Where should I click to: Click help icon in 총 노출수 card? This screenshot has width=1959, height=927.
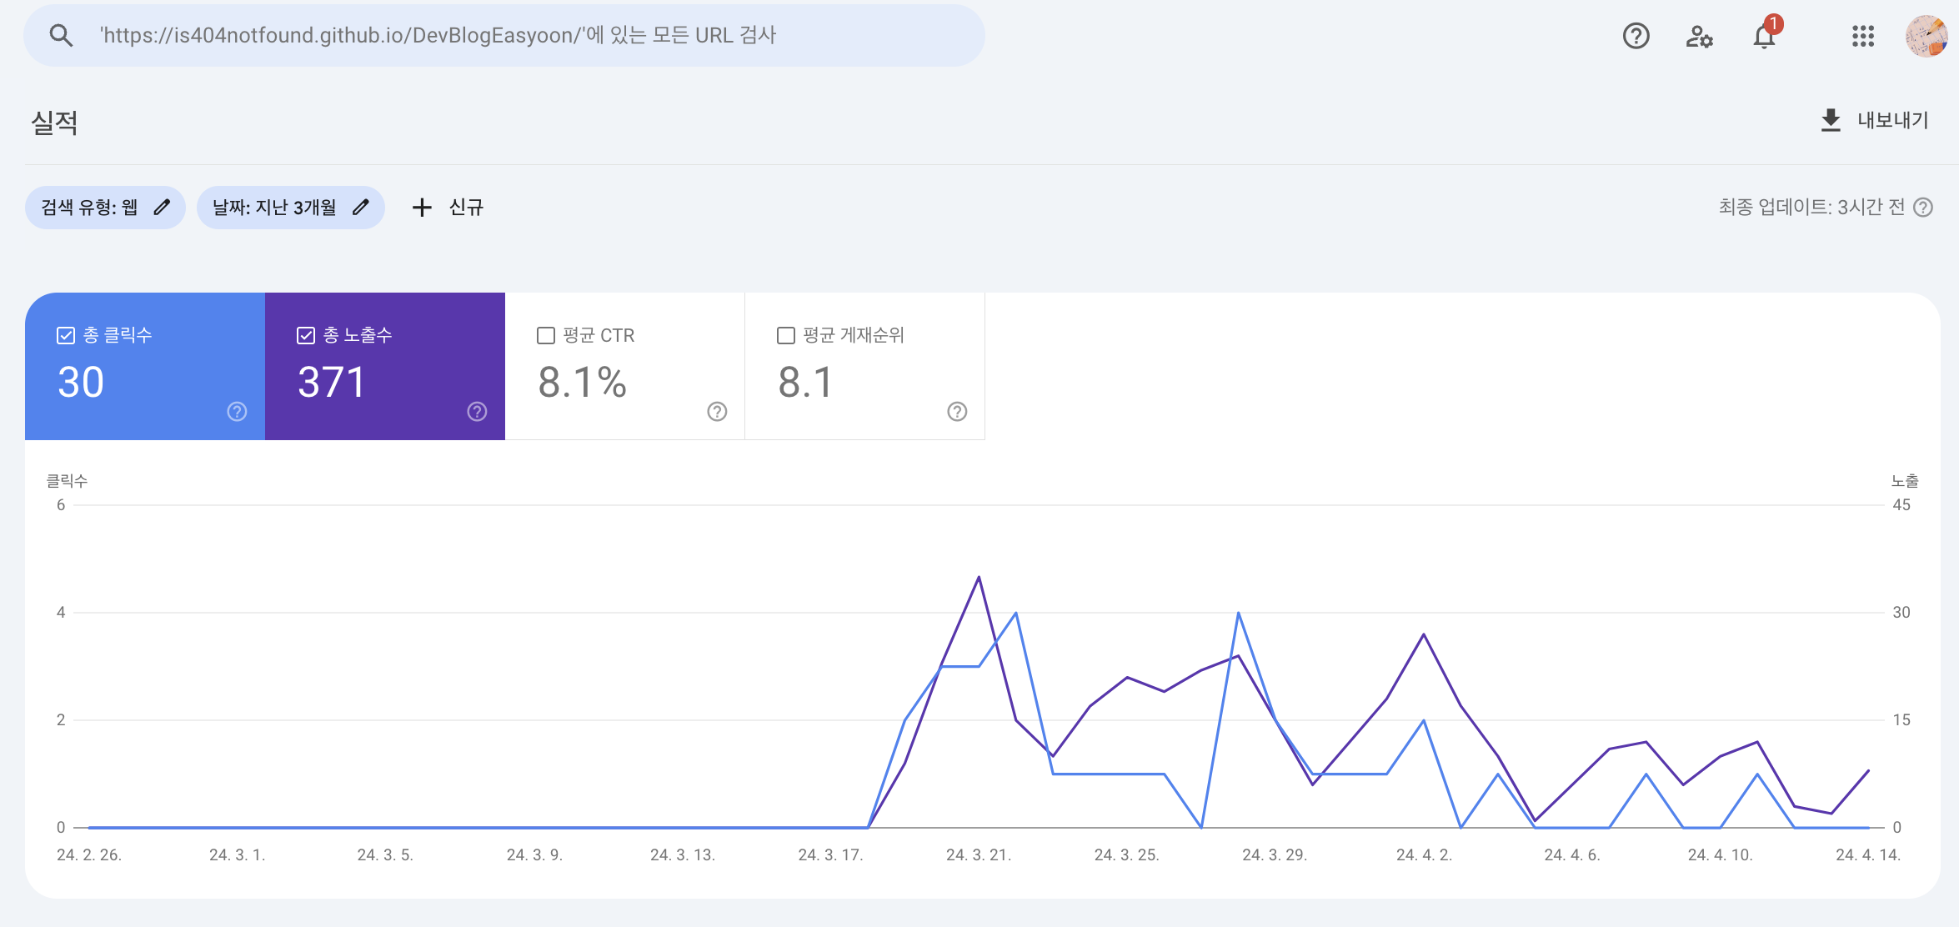(x=477, y=412)
